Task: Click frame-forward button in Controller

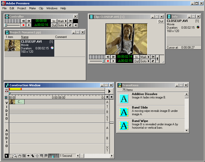Action: click(x=29, y=21)
